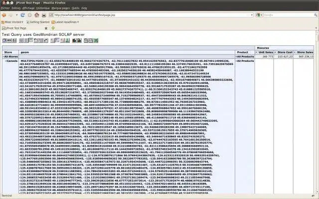319x199 pixels.
Task: Export table with green Excel icon
Action: tap(96, 40)
